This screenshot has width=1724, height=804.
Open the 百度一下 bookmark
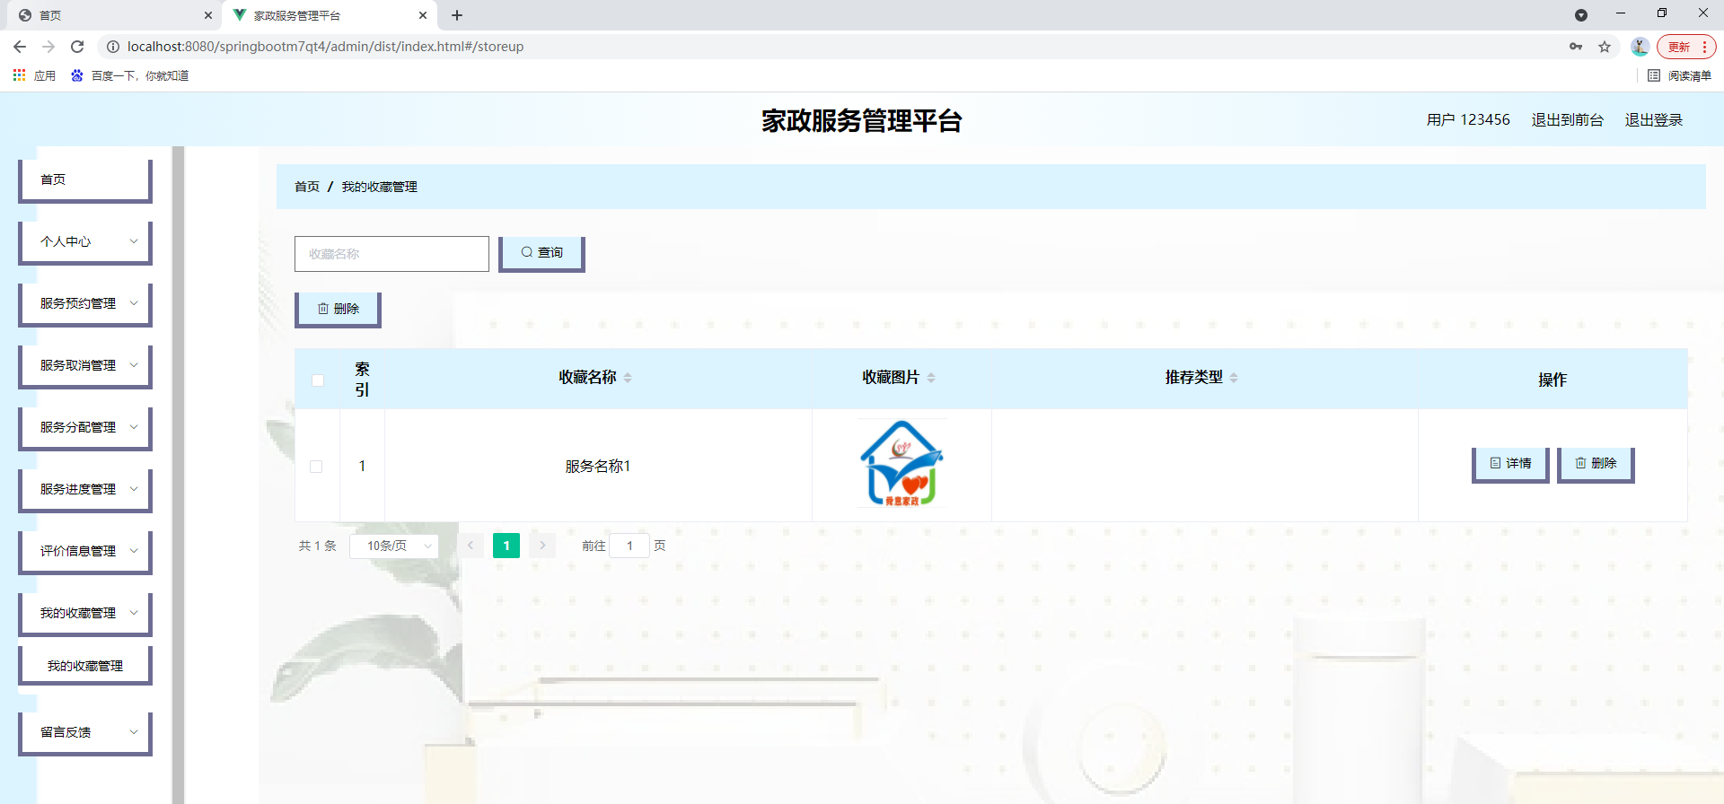(129, 75)
